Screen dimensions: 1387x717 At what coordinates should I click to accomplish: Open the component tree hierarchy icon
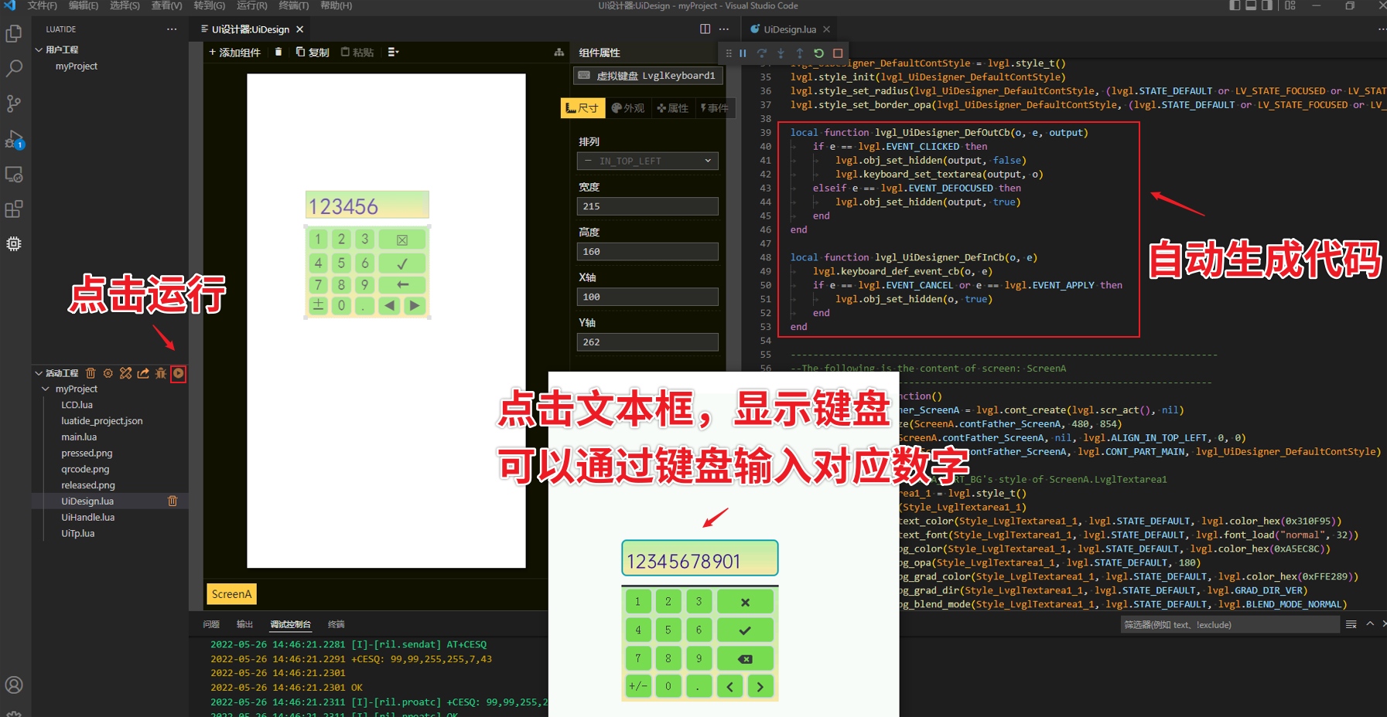[x=560, y=53]
